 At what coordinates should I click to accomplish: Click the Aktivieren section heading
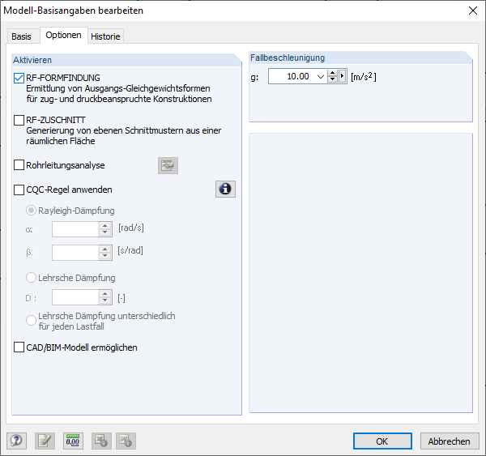point(32,60)
